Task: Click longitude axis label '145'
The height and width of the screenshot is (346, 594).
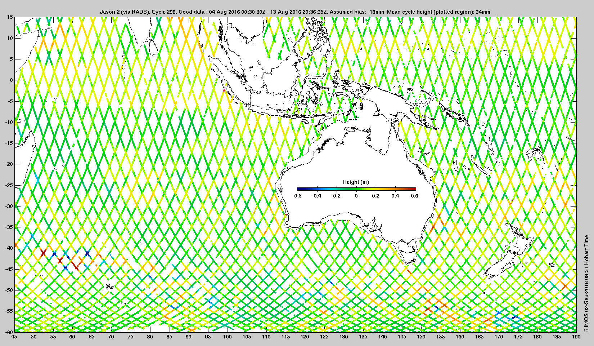Action: pos(402,337)
